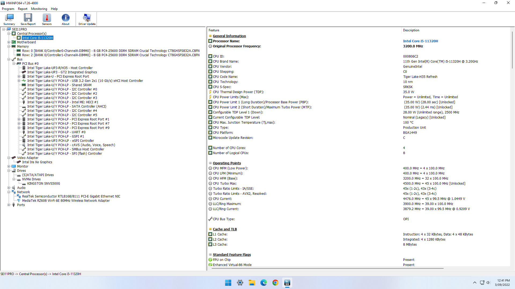Click the General Information section heading
This screenshot has height=289, width=515.
(x=229, y=36)
